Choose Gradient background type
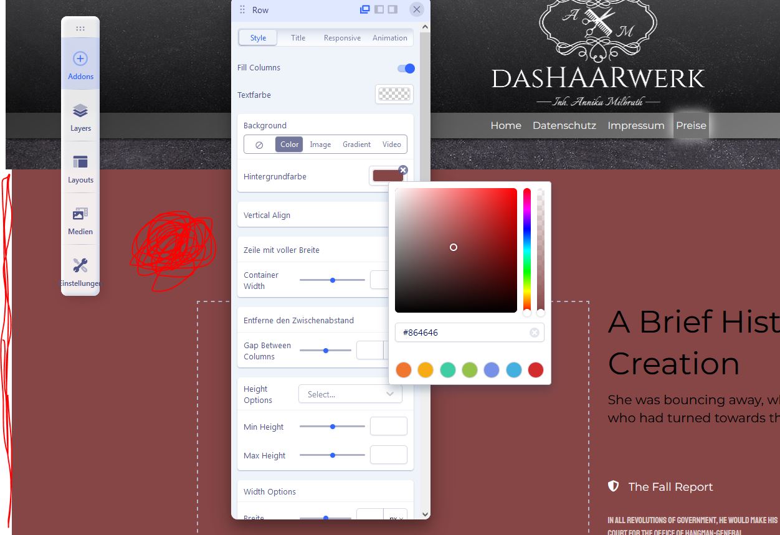Screen dimensions: 780x535 click(356, 144)
